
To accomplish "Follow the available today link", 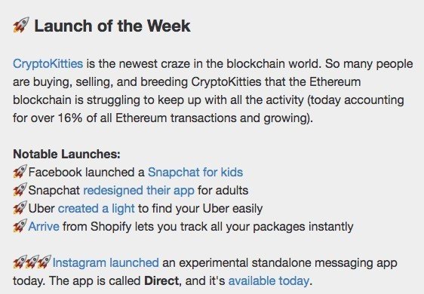I will coord(269,281).
